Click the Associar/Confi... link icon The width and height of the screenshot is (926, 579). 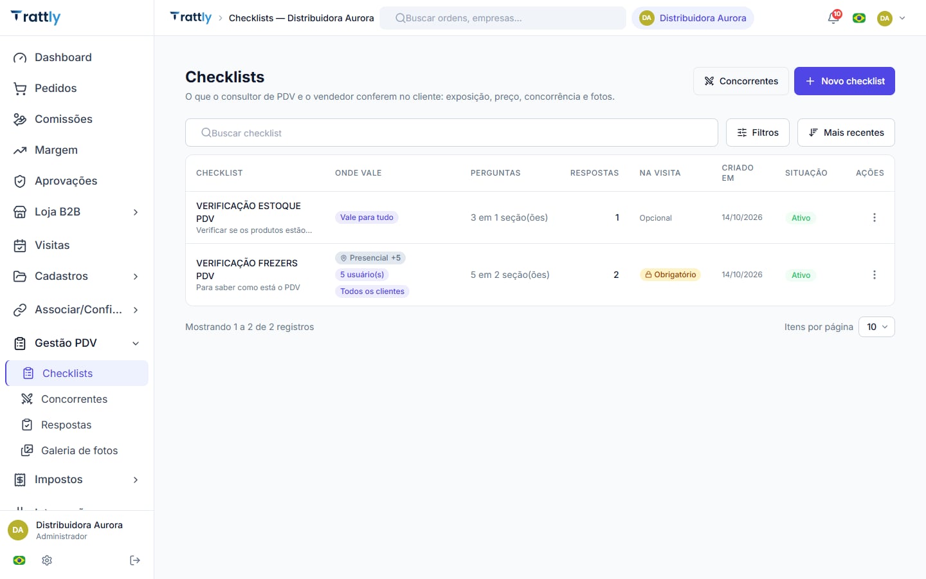tap(20, 309)
